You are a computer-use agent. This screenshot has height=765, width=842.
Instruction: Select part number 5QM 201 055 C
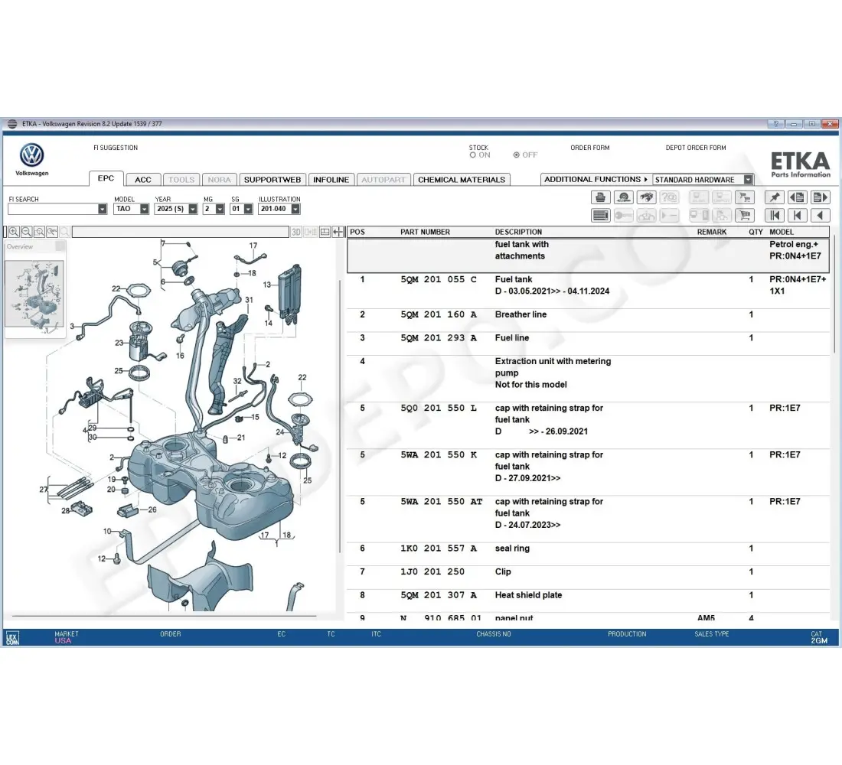pos(438,280)
